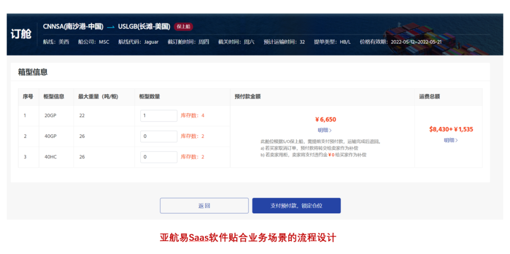Image resolution: width=510 pixels, height=254 pixels.
Task: Open 明细 link under 运费总额 amount
Action: tap(451, 140)
